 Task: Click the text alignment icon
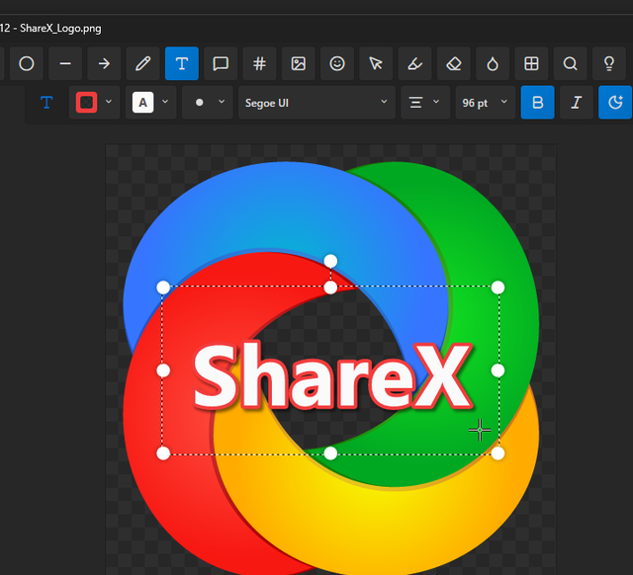click(x=415, y=103)
